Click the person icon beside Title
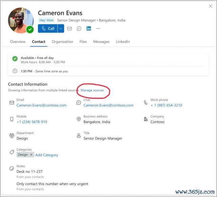Image resolution: width=217 pixels, height=197 pixels. (79, 136)
